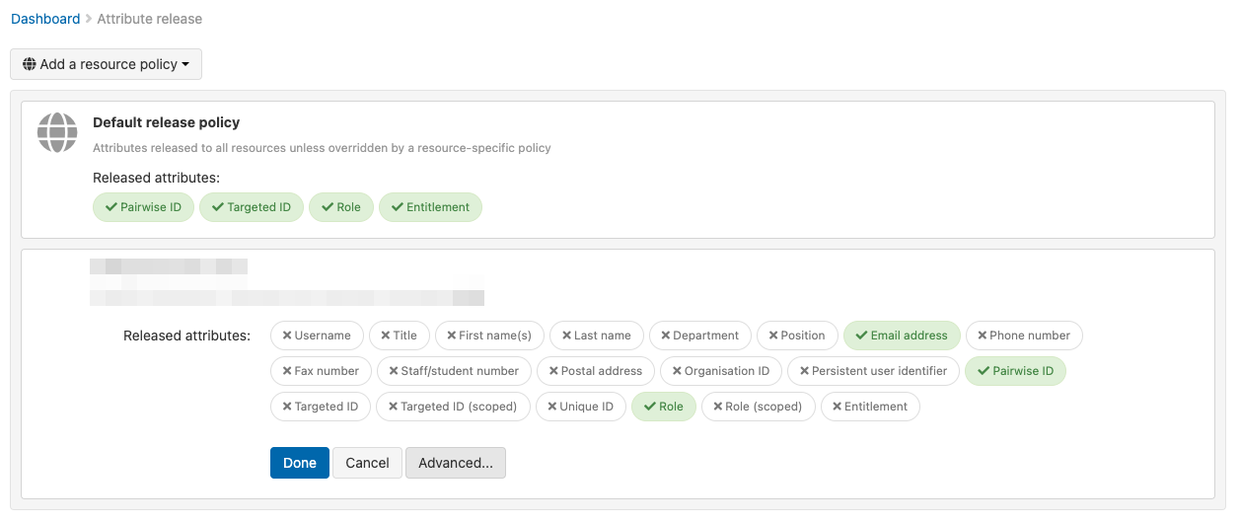Click Entitlement tag in Default release policy
This screenshot has width=1240, height=523.
coord(430,207)
